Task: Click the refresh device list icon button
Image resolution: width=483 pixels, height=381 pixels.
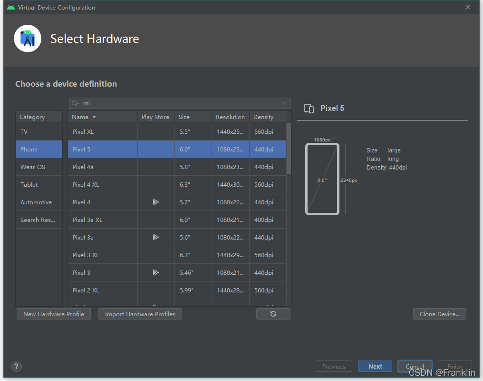Action: 273,314
